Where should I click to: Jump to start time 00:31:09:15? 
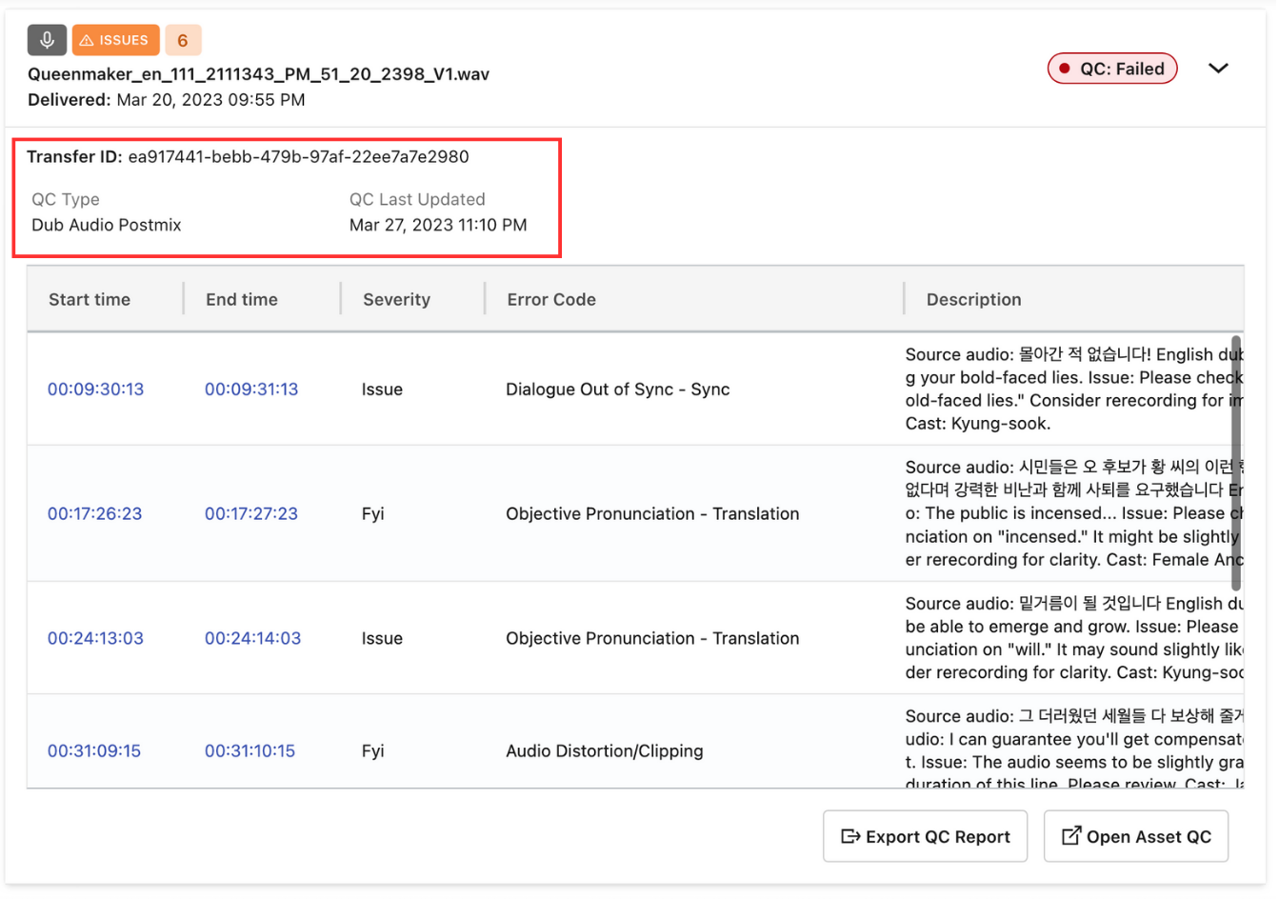[94, 750]
